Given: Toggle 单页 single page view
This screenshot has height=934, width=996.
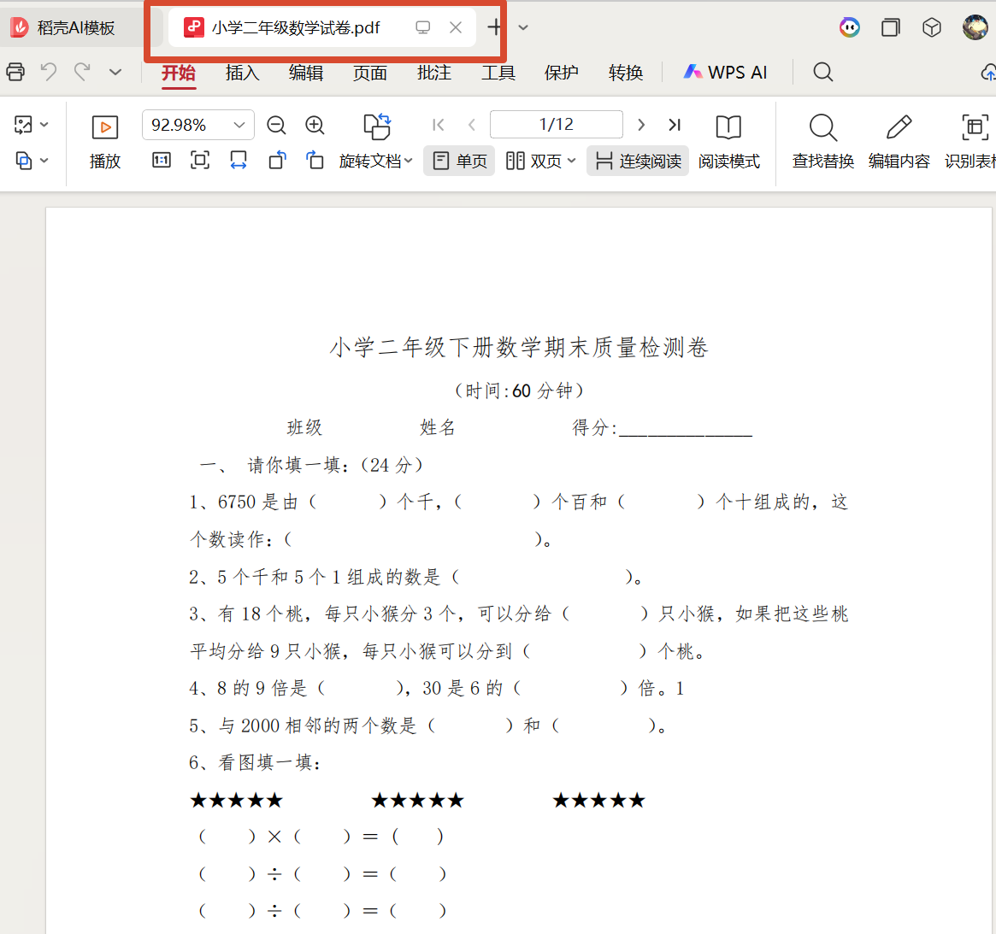Looking at the screenshot, I should click(459, 161).
